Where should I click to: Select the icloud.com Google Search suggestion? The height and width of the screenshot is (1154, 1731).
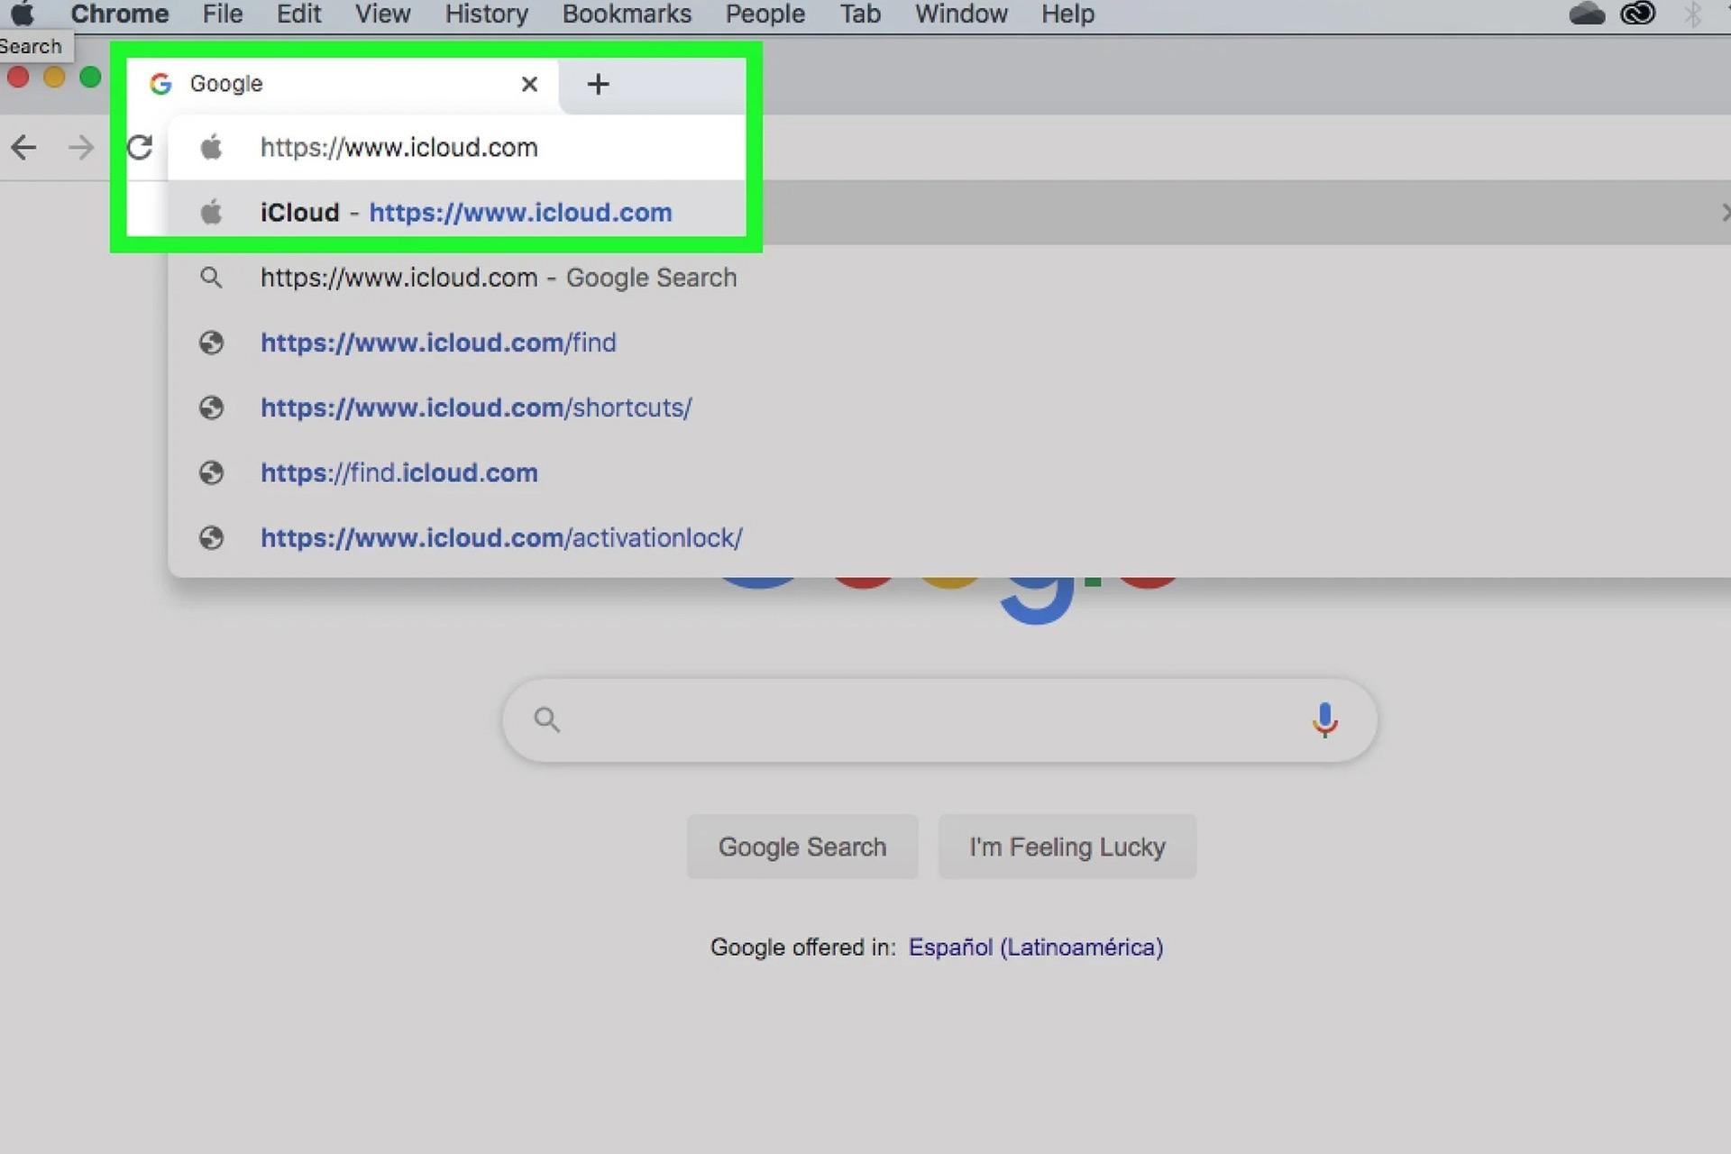point(948,278)
